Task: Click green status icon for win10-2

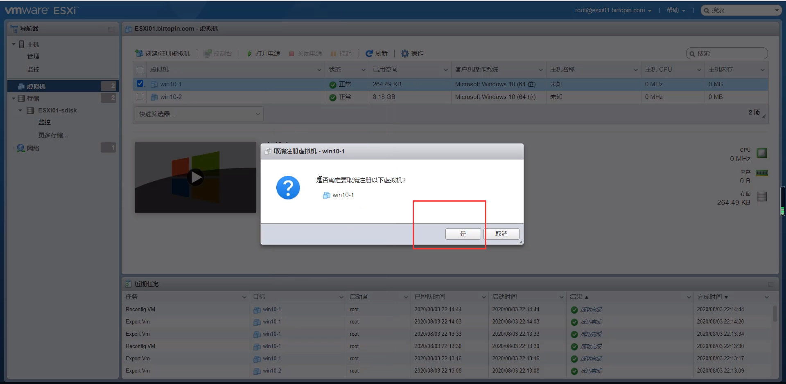Action: (x=333, y=97)
